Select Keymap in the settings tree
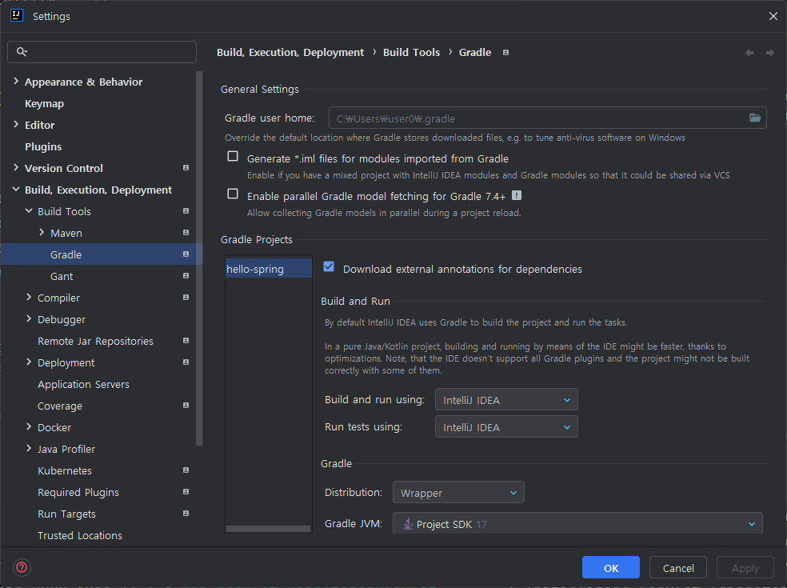Viewport: 787px width, 588px height. 44,103
